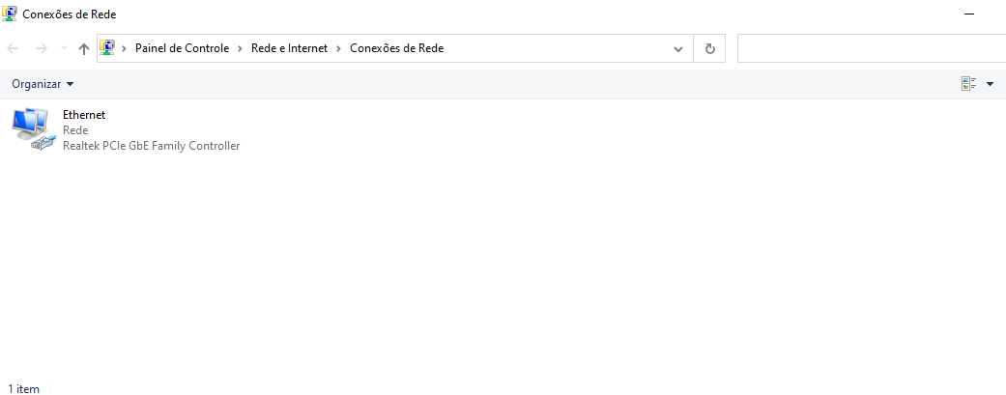The image size is (1006, 395).
Task: Go up one folder level
Action: [83, 48]
